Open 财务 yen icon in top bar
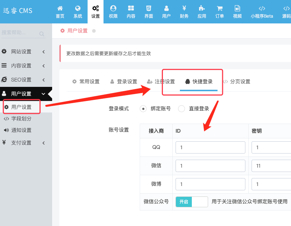This screenshot has width=291, height=226. 184,8
